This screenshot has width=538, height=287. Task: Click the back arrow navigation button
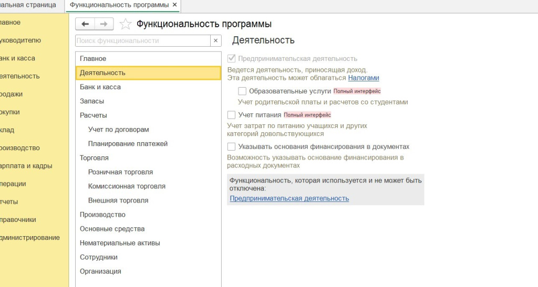[x=85, y=24]
